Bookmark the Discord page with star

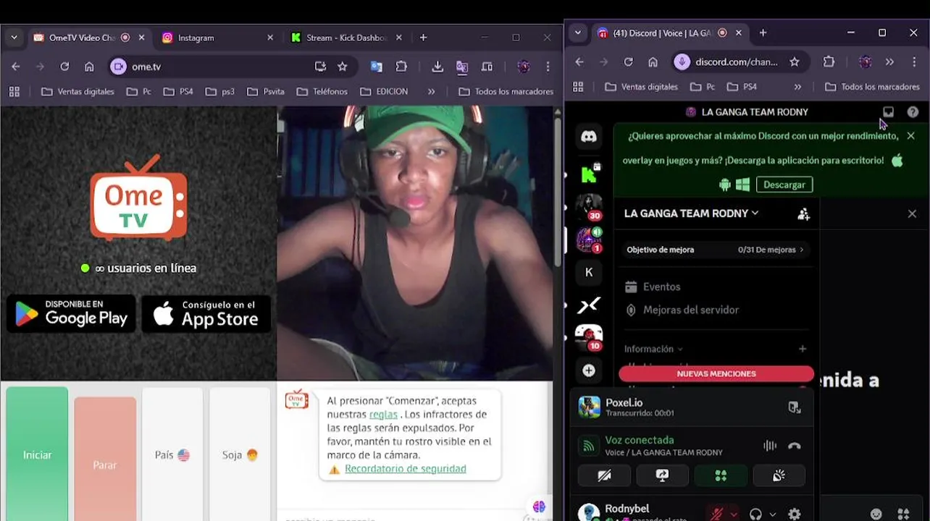click(x=795, y=62)
